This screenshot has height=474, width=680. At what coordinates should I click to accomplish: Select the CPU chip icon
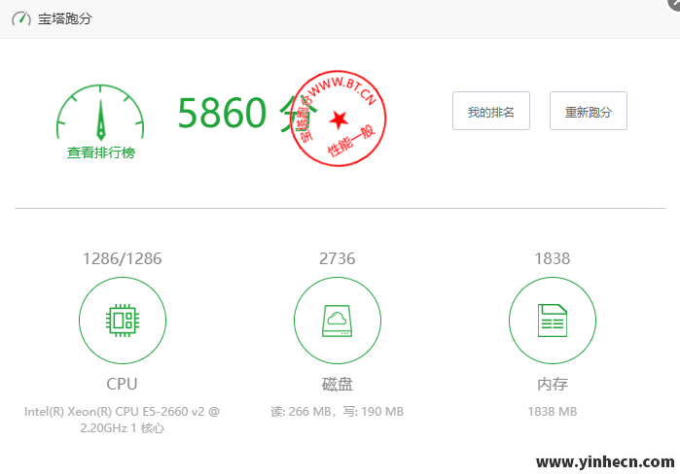tap(123, 321)
